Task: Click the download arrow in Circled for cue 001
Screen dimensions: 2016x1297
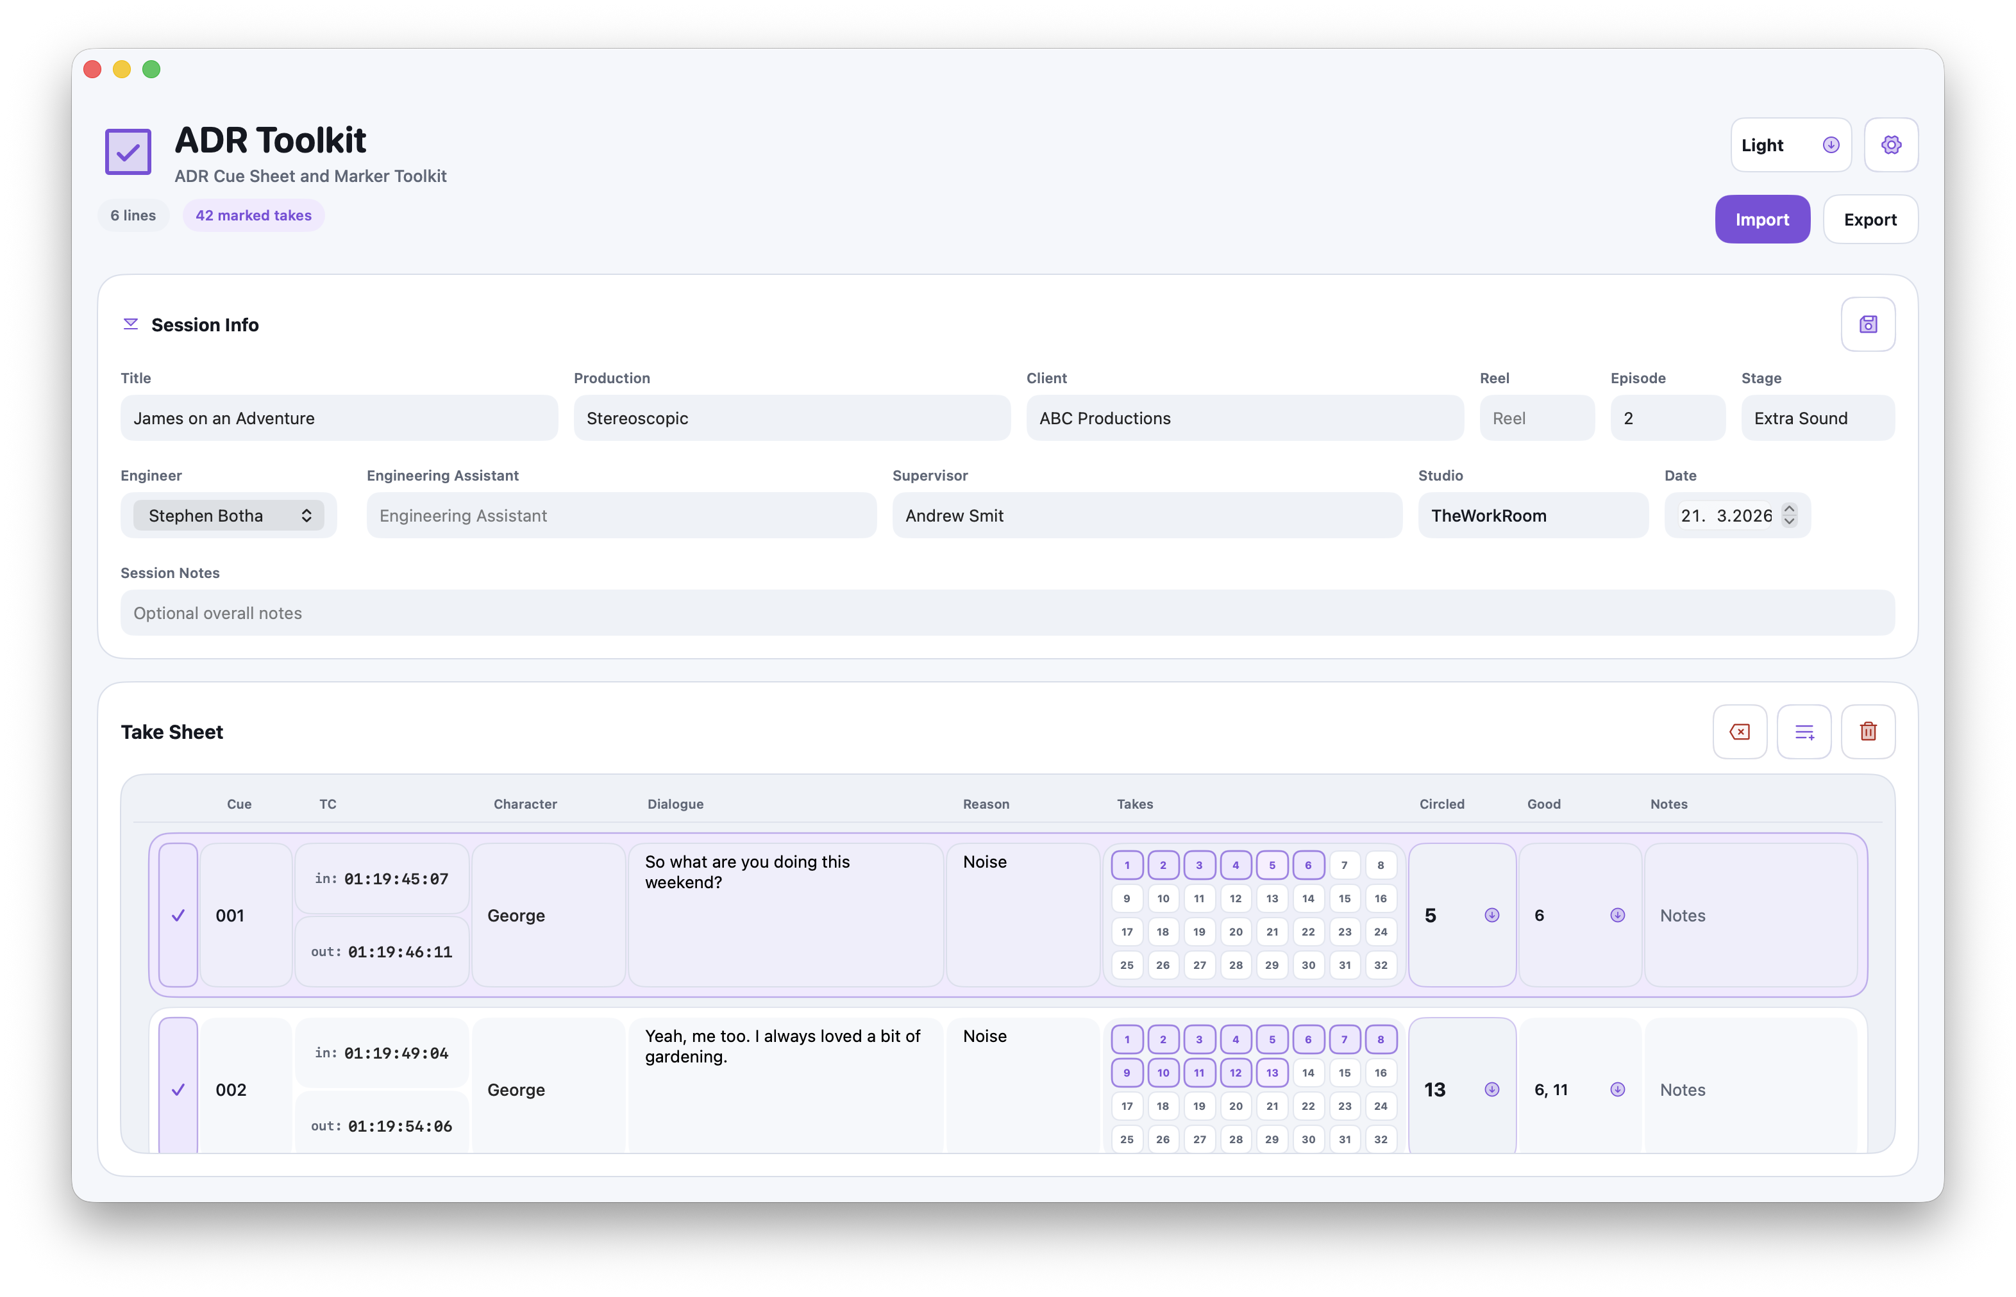Action: point(1491,914)
